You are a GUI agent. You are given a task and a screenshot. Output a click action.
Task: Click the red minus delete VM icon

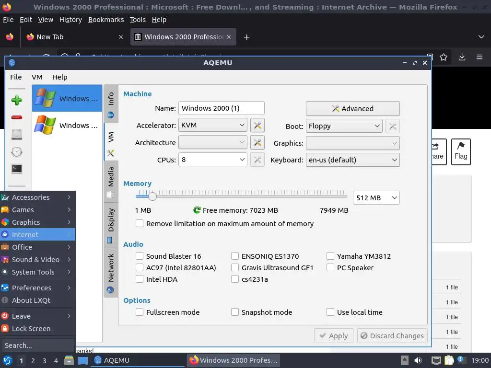coord(17,117)
